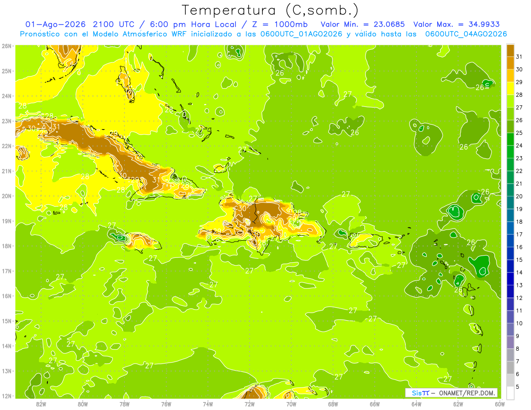Click color scale label '13'
The height and width of the screenshot is (410, 531).
point(519,285)
